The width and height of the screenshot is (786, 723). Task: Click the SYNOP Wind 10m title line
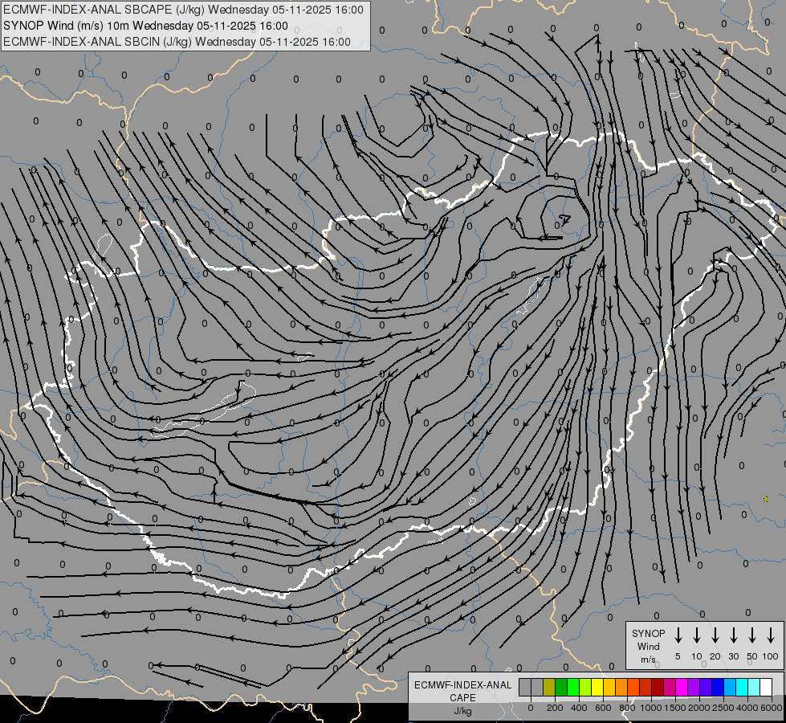point(145,26)
